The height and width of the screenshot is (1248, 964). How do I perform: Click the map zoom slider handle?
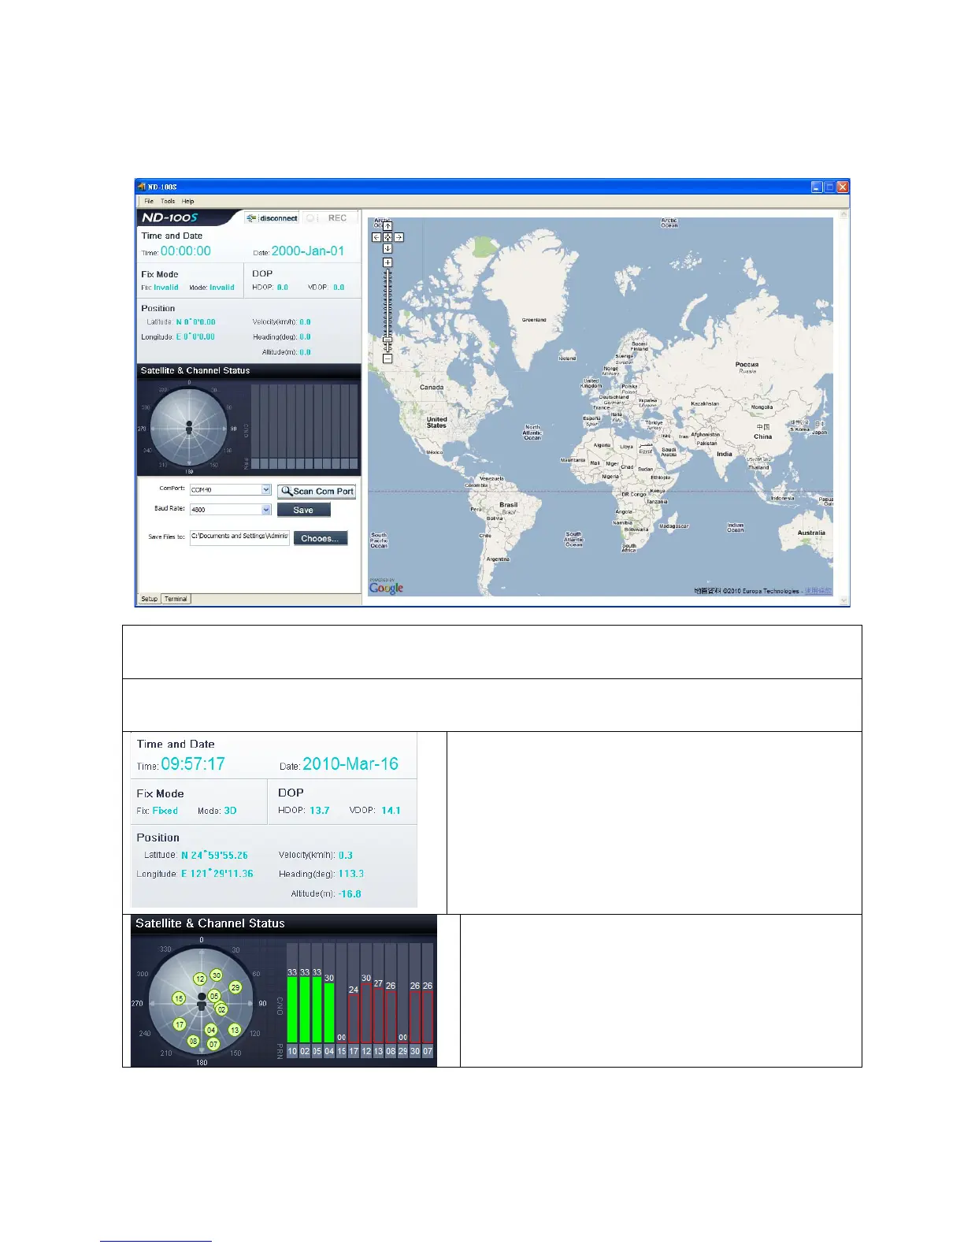click(x=387, y=340)
